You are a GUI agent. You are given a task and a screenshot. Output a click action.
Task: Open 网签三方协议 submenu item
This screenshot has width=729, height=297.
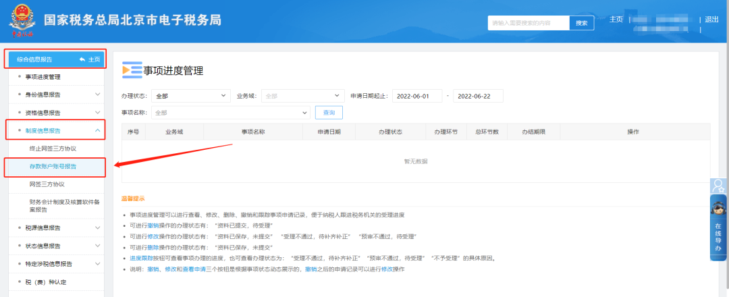pos(47,184)
